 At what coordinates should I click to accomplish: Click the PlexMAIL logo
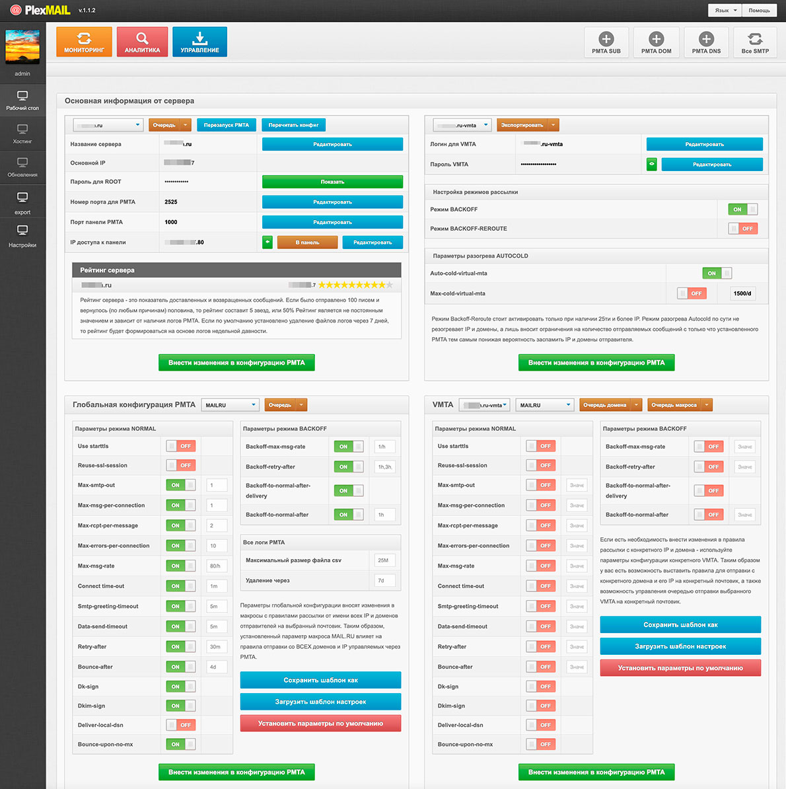click(40, 9)
